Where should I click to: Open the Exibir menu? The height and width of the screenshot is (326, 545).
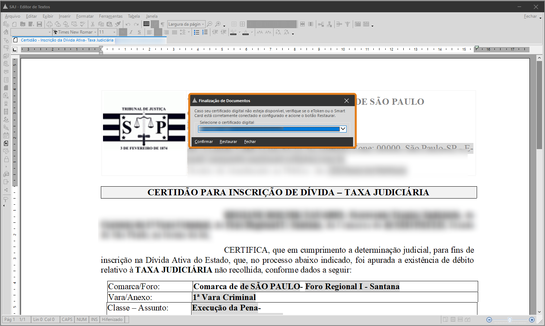pos(48,16)
